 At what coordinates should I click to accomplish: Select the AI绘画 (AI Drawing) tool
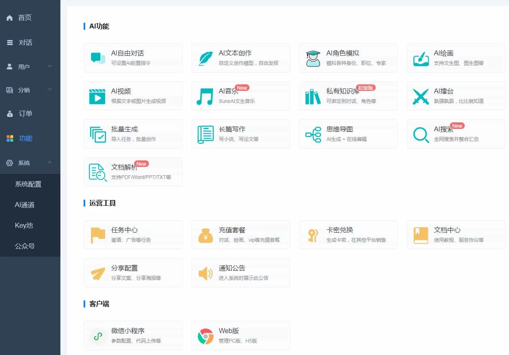(456, 57)
